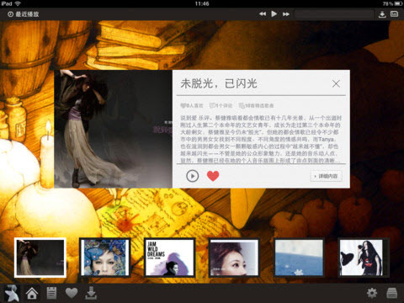Open downloads in bottom bar
Image resolution: width=404 pixels, height=303 pixels.
tap(91, 294)
